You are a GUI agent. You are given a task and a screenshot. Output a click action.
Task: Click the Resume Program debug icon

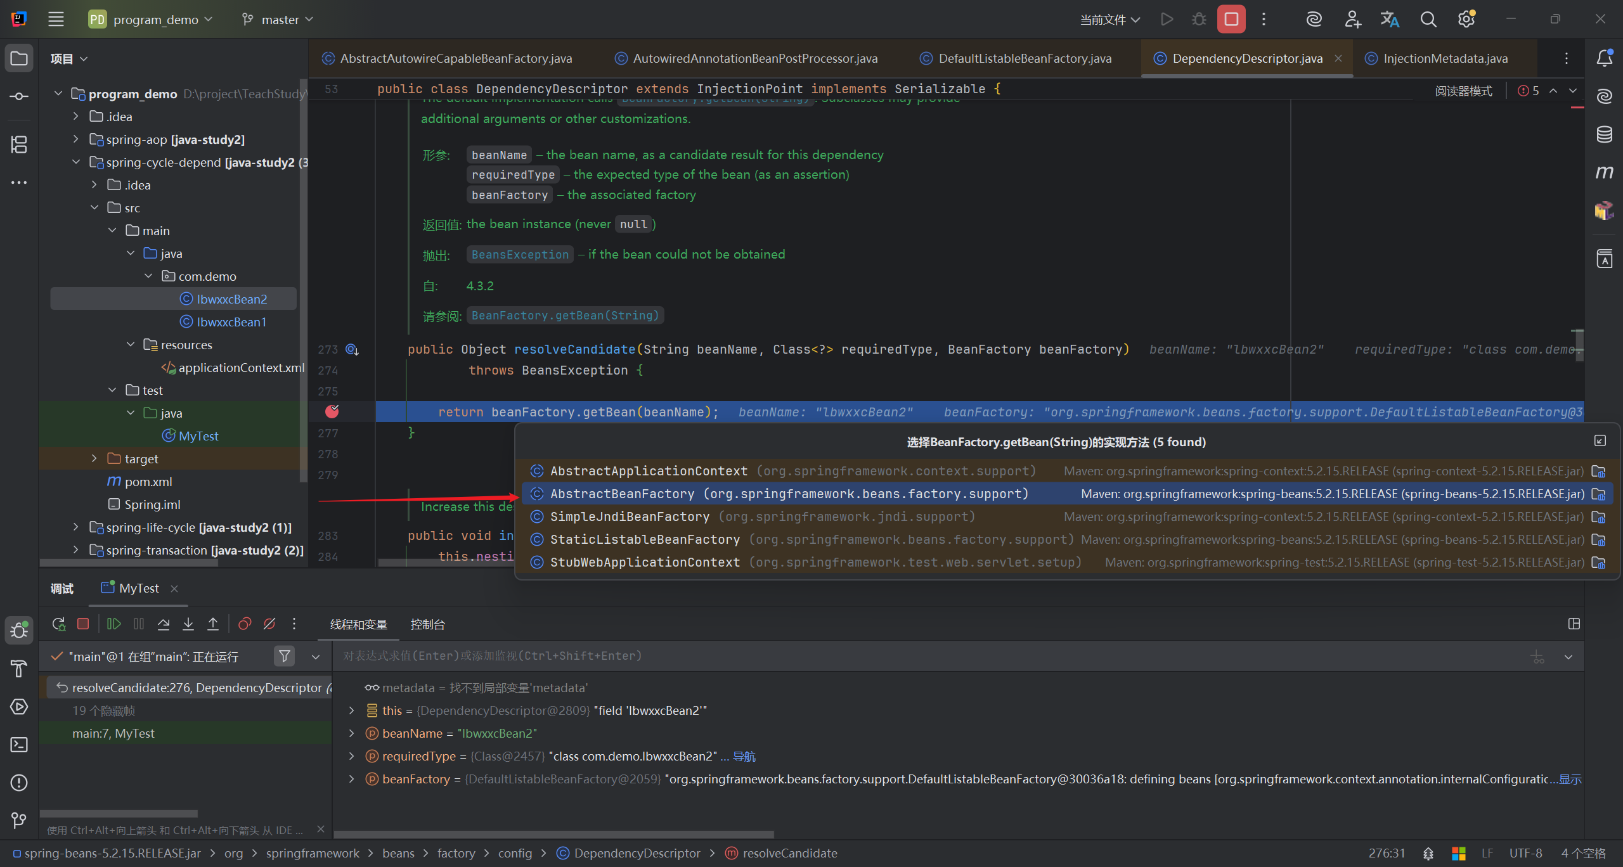pyautogui.click(x=114, y=624)
